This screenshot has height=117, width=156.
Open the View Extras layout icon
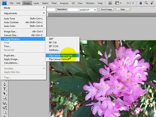coord(117,3)
